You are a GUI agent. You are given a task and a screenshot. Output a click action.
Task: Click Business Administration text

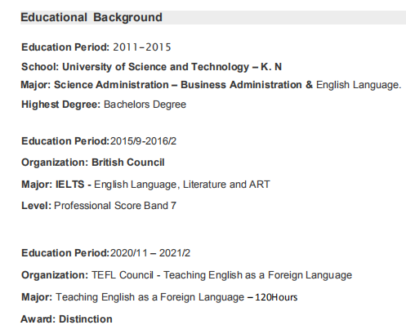click(x=241, y=85)
